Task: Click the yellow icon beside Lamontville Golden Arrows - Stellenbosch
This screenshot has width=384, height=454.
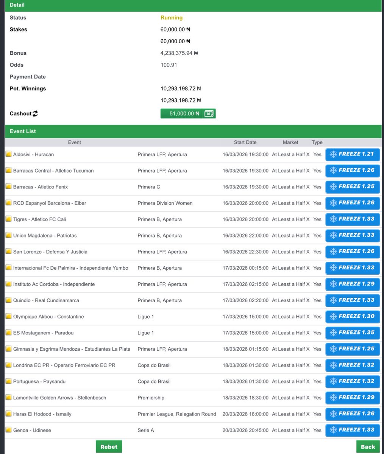Action: coord(9,398)
